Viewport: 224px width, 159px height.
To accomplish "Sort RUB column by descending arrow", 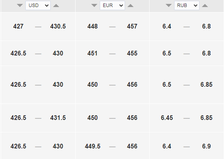I will coord(169,5).
